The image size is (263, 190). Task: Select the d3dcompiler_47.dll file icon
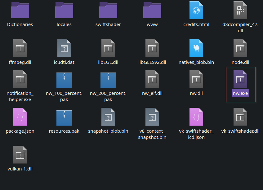(240, 10)
